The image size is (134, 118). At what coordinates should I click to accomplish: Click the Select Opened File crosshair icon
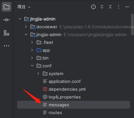(x=93, y=7)
